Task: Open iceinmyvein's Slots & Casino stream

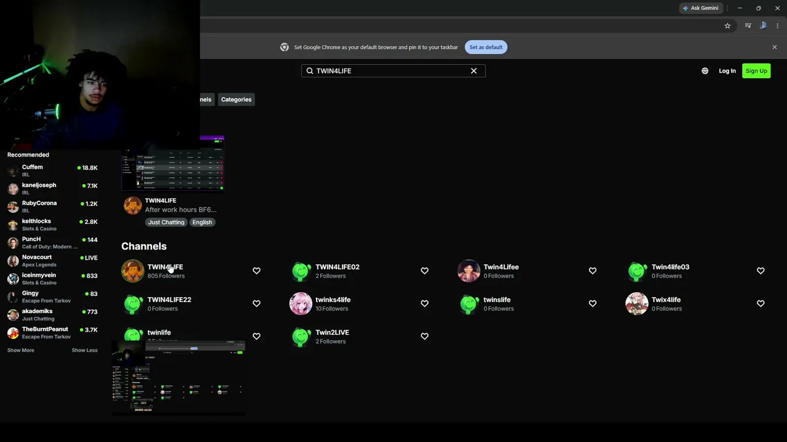Action: click(52, 279)
